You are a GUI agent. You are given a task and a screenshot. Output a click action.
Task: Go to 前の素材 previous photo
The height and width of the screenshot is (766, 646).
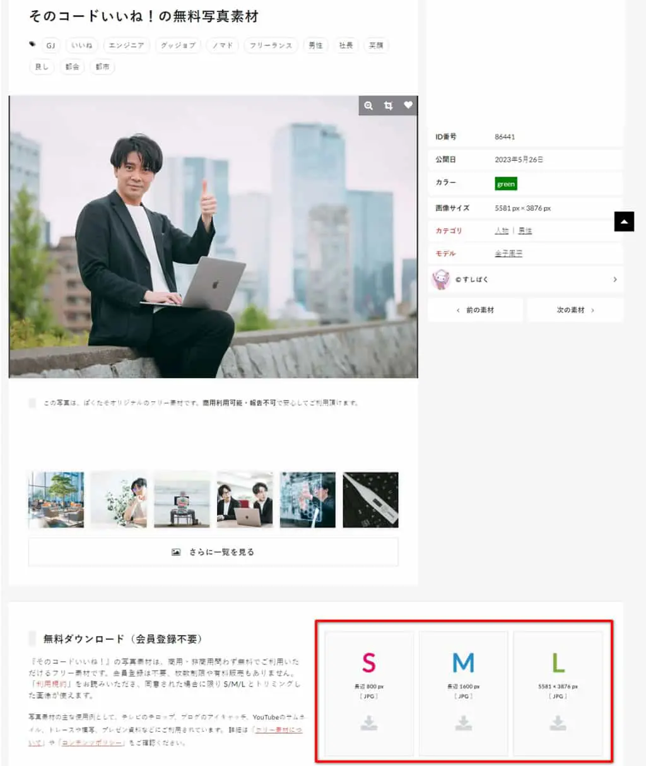476,310
